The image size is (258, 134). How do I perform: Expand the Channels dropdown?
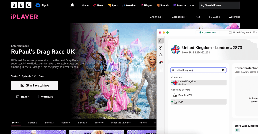click(156, 17)
